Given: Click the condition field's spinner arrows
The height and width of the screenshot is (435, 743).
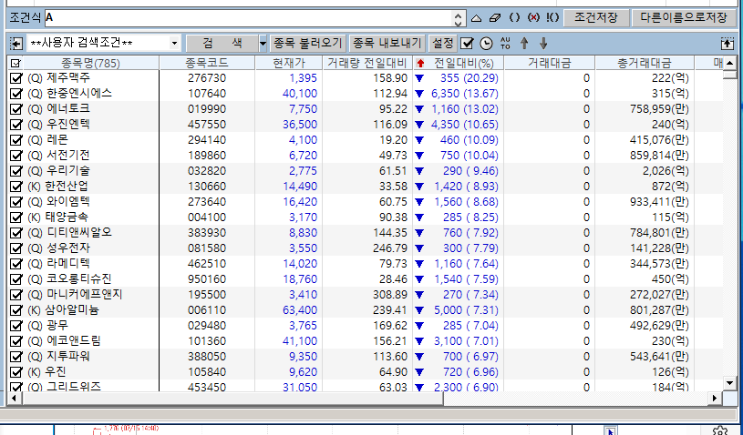Looking at the screenshot, I should click(459, 17).
